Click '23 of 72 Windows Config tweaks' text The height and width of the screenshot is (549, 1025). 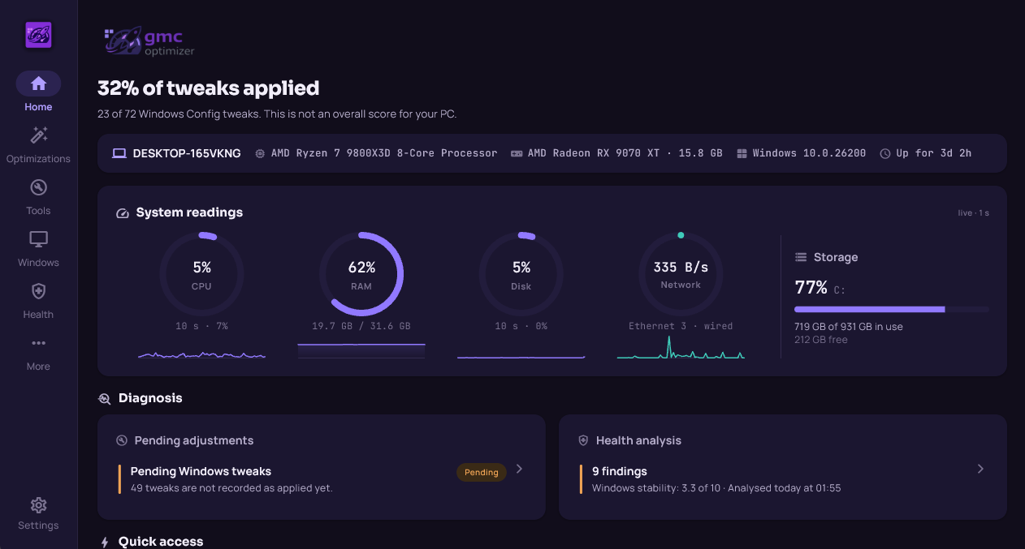click(x=179, y=114)
